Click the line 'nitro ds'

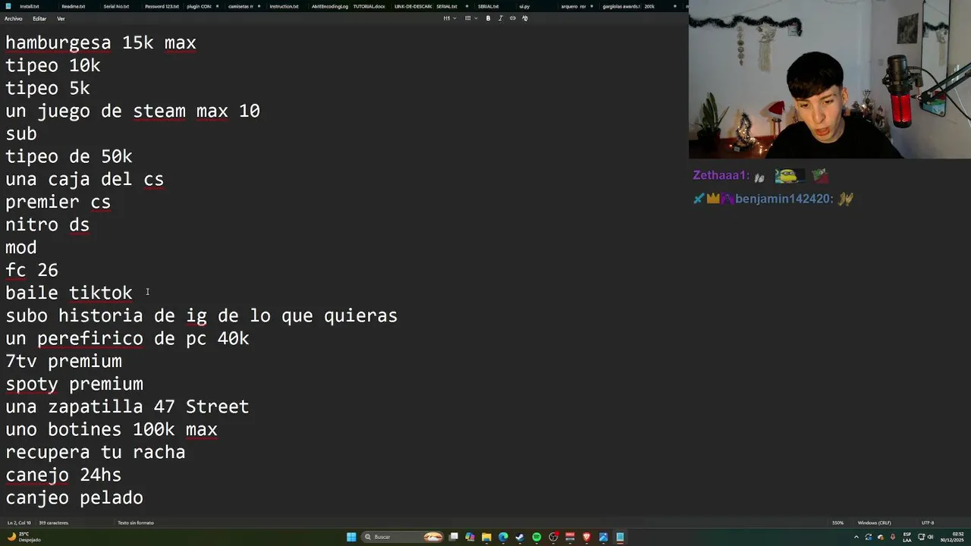[48, 225]
